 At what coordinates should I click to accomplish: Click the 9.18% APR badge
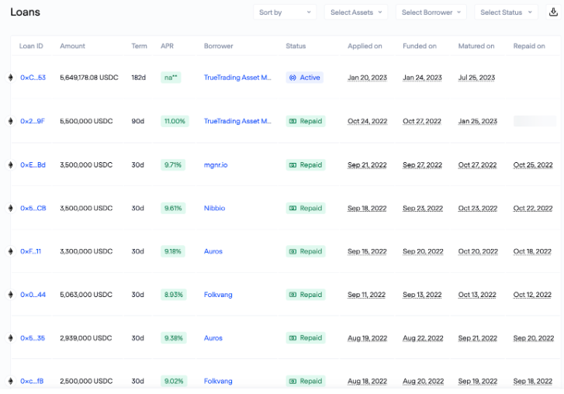click(173, 251)
